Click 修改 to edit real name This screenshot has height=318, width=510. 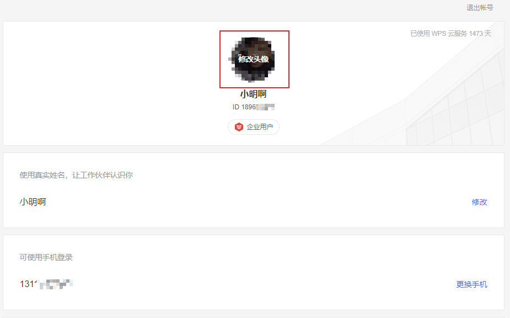click(480, 202)
